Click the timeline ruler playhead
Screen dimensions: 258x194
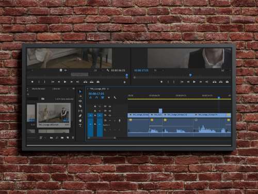pos(219,98)
